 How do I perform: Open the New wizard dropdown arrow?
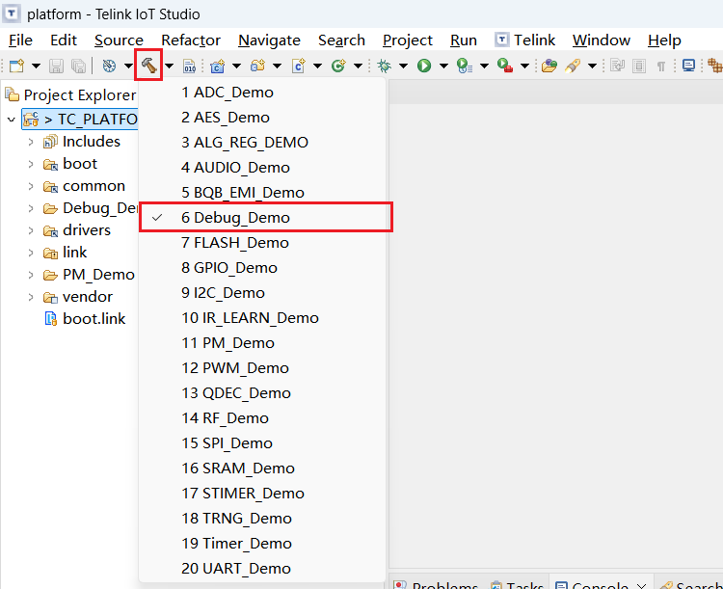[36, 66]
